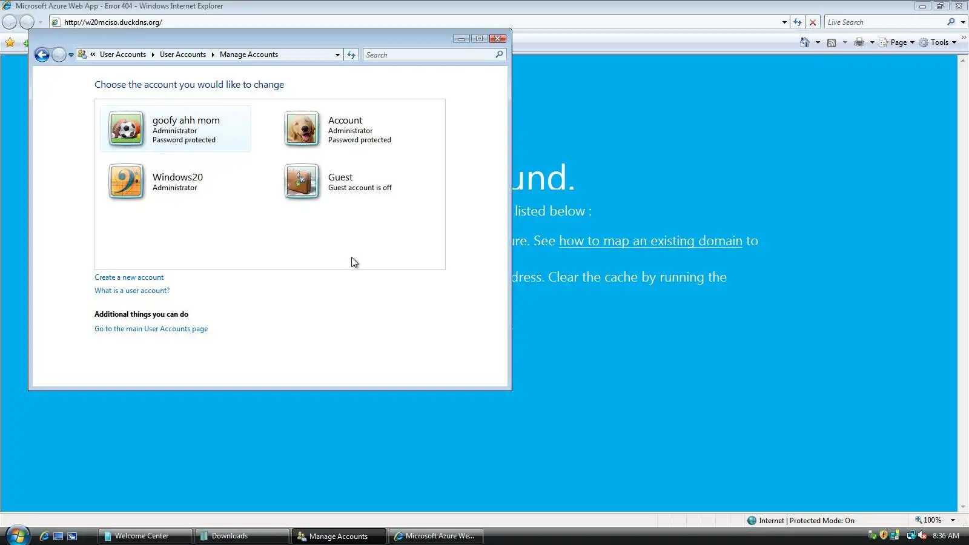Click the Live Search magnifier button
This screenshot has width=969, height=545.
[951, 22]
